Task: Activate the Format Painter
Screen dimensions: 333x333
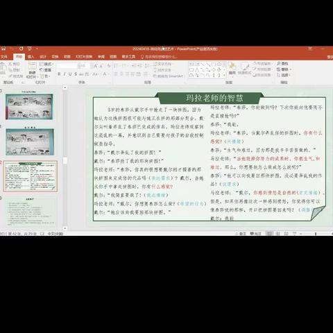Action: click(x=16, y=76)
